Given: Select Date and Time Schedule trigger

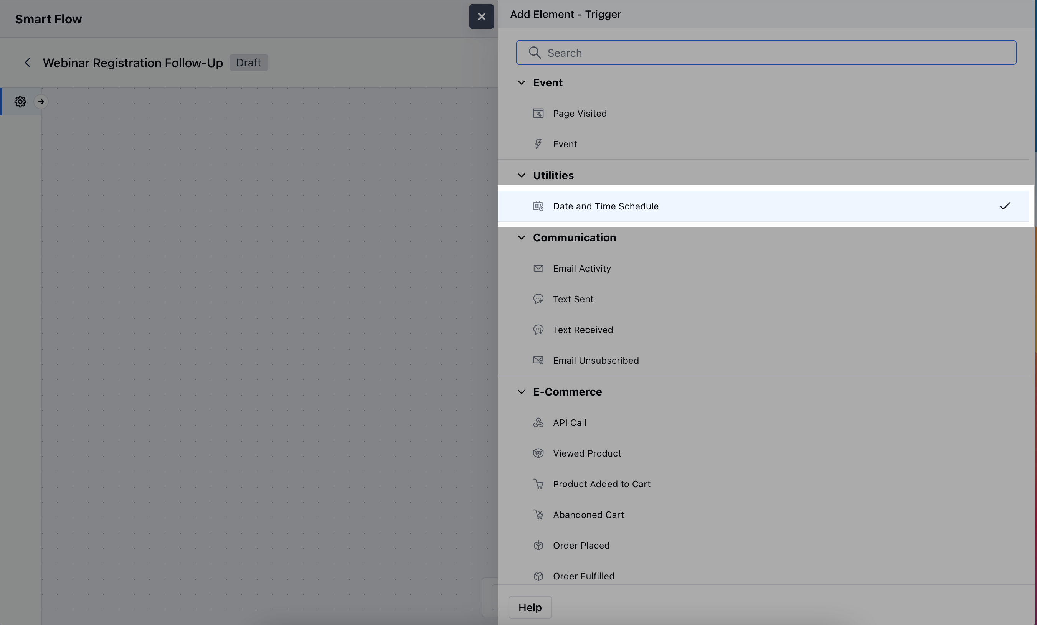Looking at the screenshot, I should tap(763, 206).
